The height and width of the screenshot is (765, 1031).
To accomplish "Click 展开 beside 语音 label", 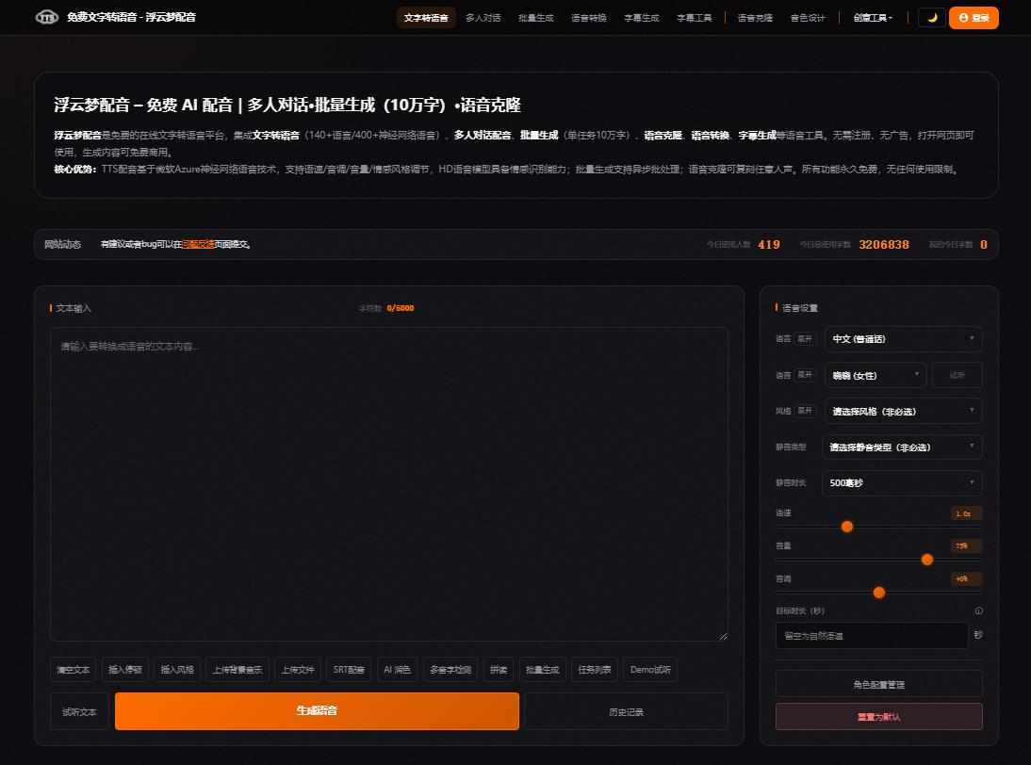I will [805, 375].
